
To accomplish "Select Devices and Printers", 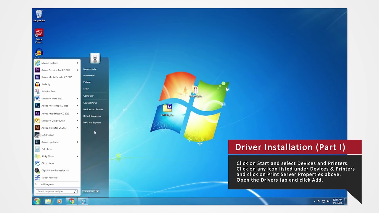I will point(93,109).
